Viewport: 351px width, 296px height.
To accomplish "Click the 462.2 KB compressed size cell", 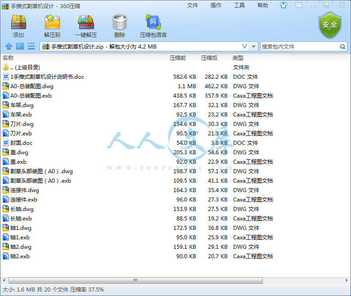I will tap(216, 86).
